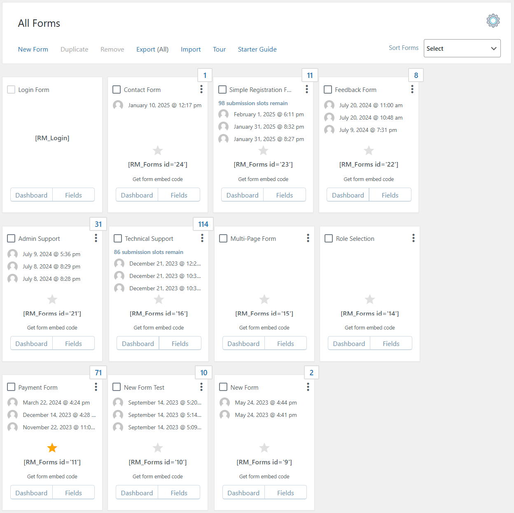Get form embed code for Role Selection
This screenshot has width=514, height=513.
[x=369, y=328]
